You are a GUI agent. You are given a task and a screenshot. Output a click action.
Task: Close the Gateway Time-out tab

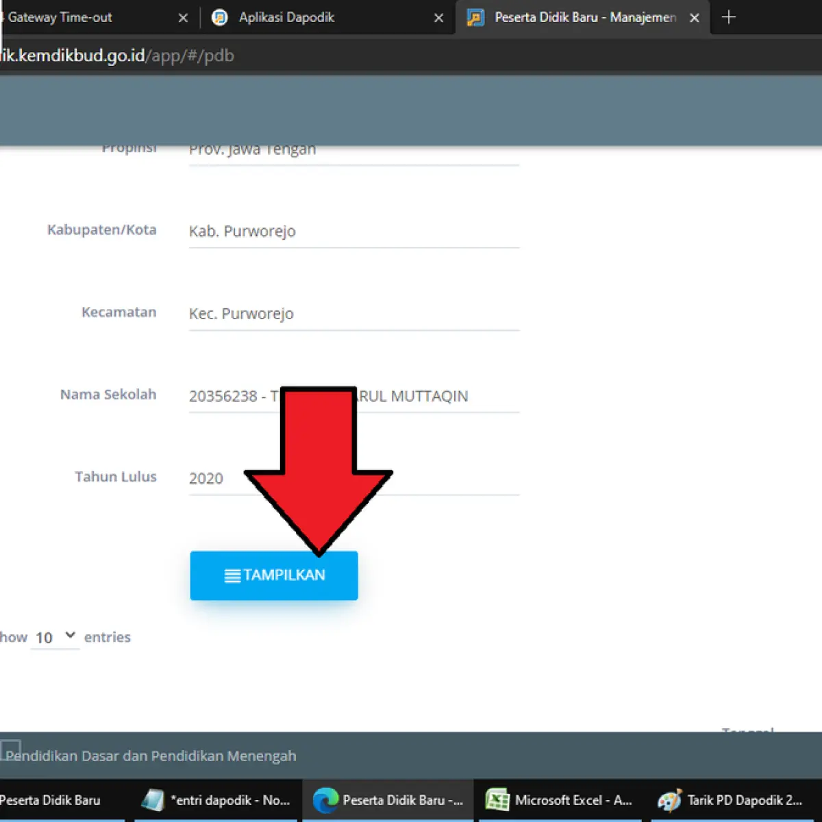click(x=183, y=18)
